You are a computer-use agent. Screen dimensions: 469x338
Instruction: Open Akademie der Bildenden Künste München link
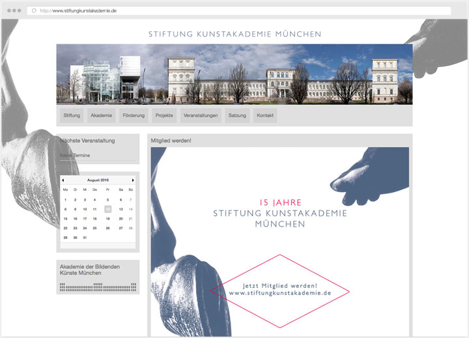click(x=90, y=270)
